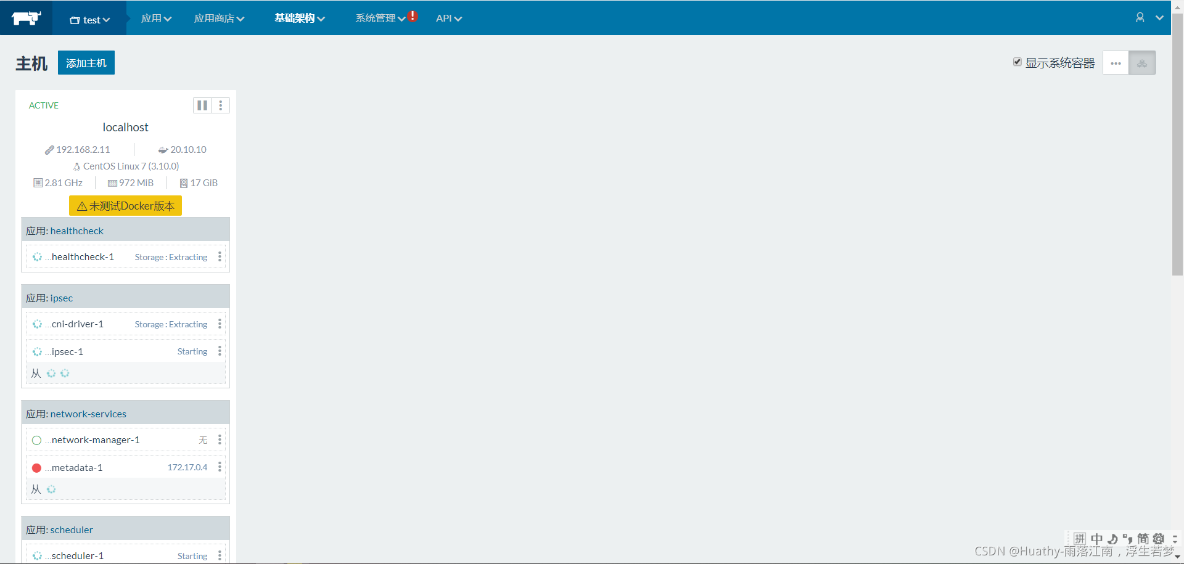Viewport: 1184px width, 564px height.
Task: Open the 基础架构 menu
Action: tap(300, 18)
